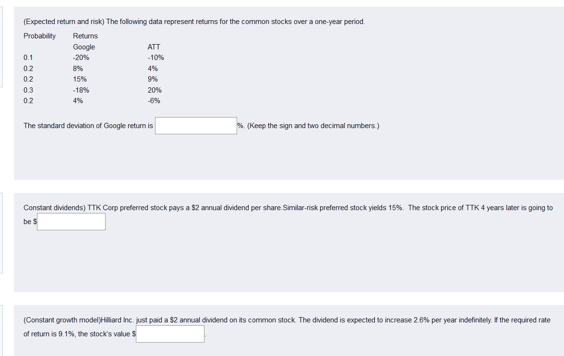This screenshot has width=564, height=356.
Task: Click the 20% ATT return value
Action: (x=154, y=90)
